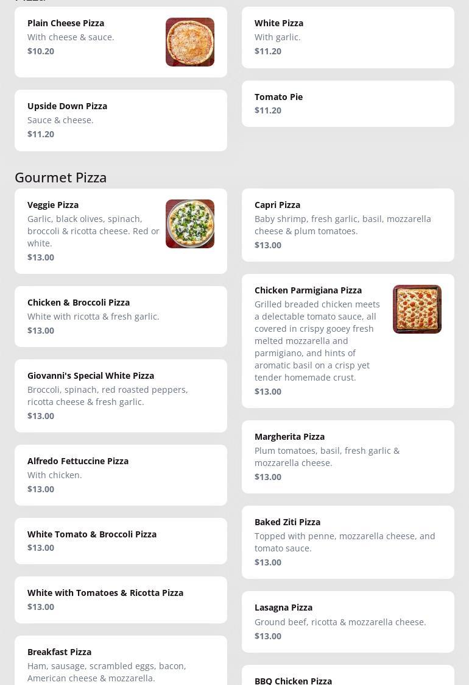Select Capri Pizza from Gourmet Pizza
The image size is (469, 685).
click(x=348, y=225)
